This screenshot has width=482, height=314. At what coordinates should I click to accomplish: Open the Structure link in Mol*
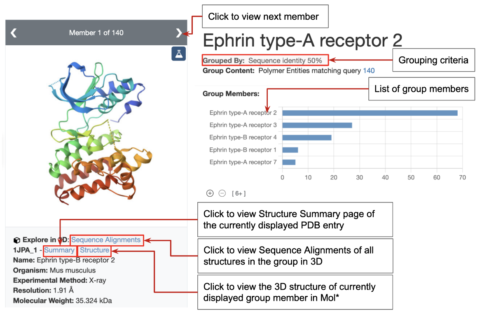point(94,250)
